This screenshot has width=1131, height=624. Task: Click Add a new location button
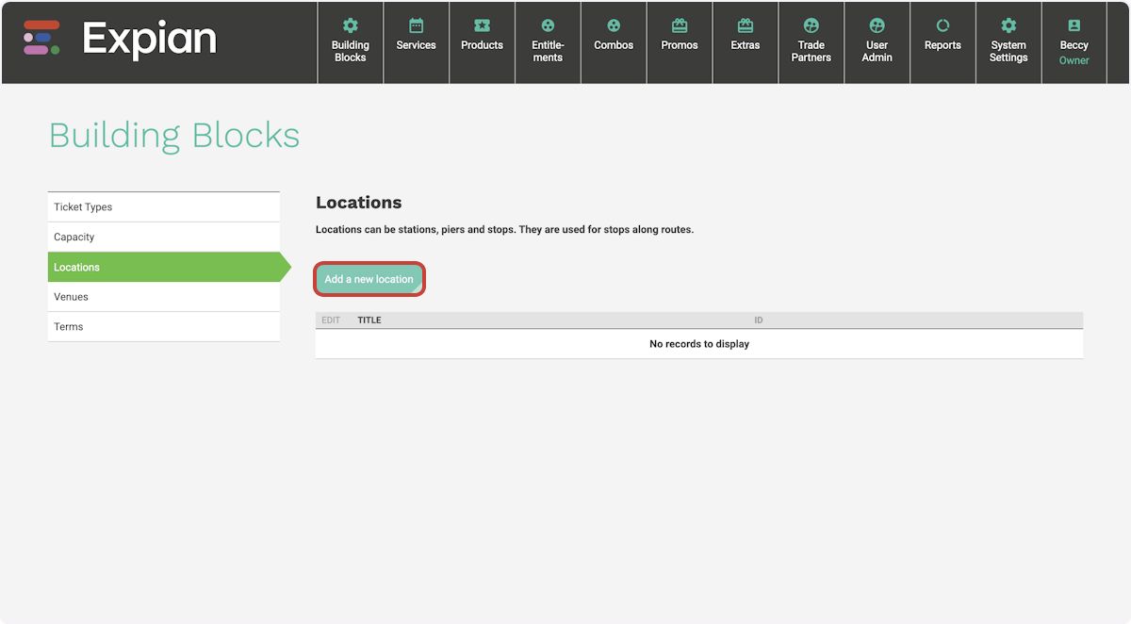pyautogui.click(x=369, y=279)
